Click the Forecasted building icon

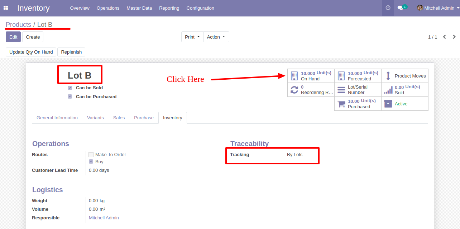click(341, 76)
